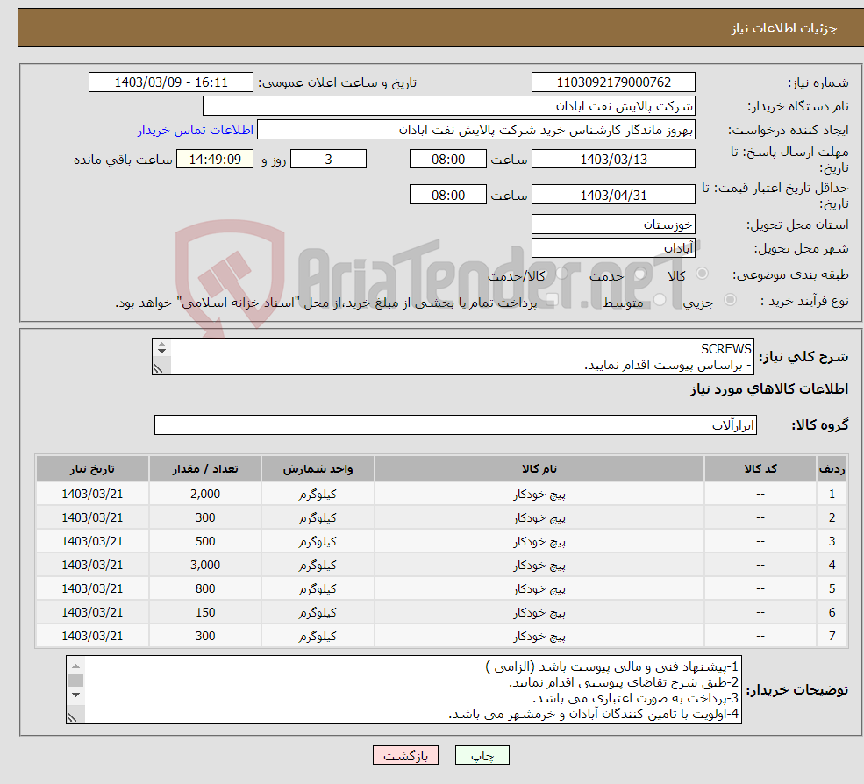Click quantity 150 in row 6
Image resolution: width=864 pixels, height=784 pixels.
[x=205, y=612]
